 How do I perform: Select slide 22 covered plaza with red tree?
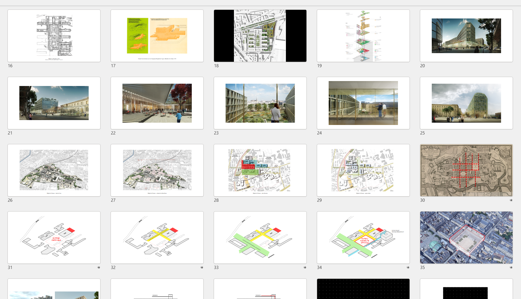[x=157, y=103]
